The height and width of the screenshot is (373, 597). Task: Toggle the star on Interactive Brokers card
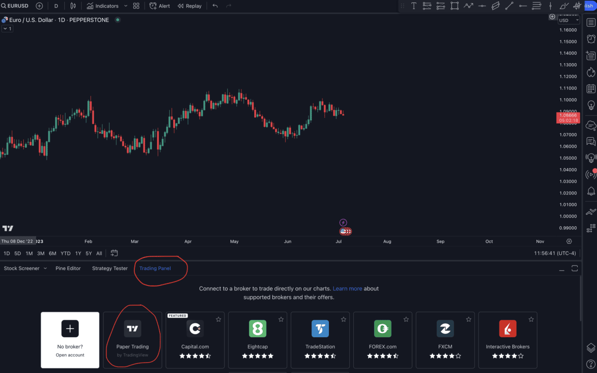click(531, 320)
